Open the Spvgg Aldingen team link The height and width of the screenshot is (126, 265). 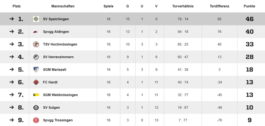point(56,32)
